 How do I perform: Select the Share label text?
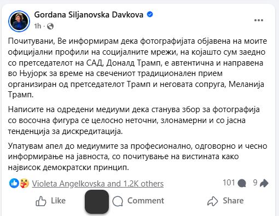pyautogui.click(x=233, y=201)
